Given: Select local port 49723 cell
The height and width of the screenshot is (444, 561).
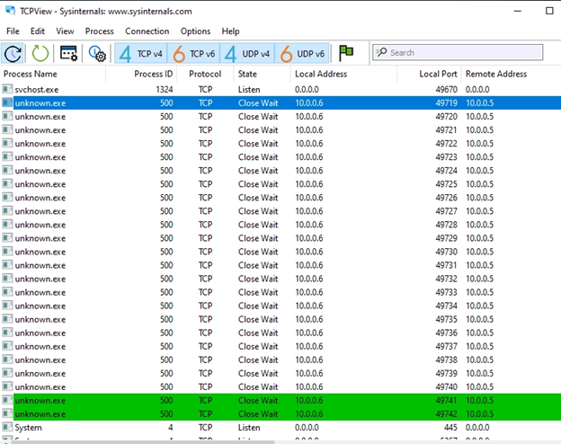Looking at the screenshot, I should 446,157.
